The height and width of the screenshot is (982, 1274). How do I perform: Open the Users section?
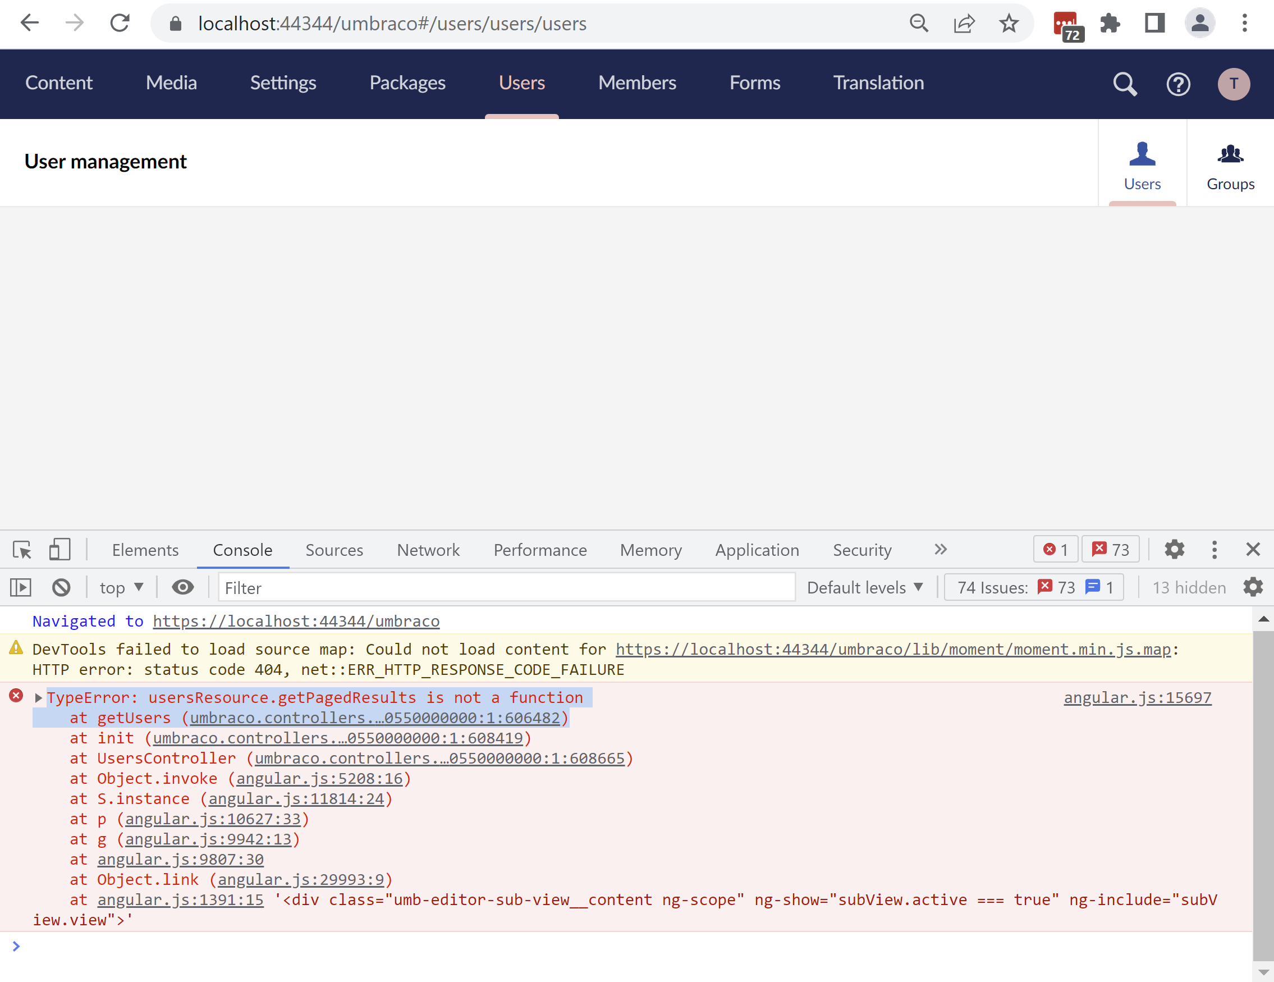click(x=521, y=83)
